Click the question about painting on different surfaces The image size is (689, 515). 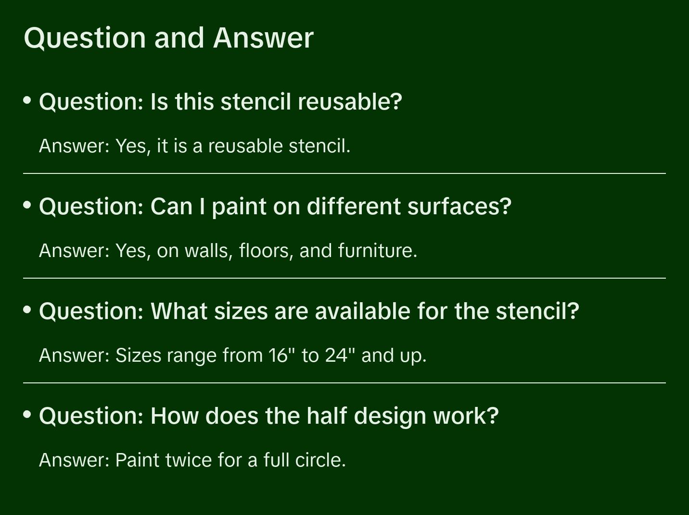click(x=275, y=207)
